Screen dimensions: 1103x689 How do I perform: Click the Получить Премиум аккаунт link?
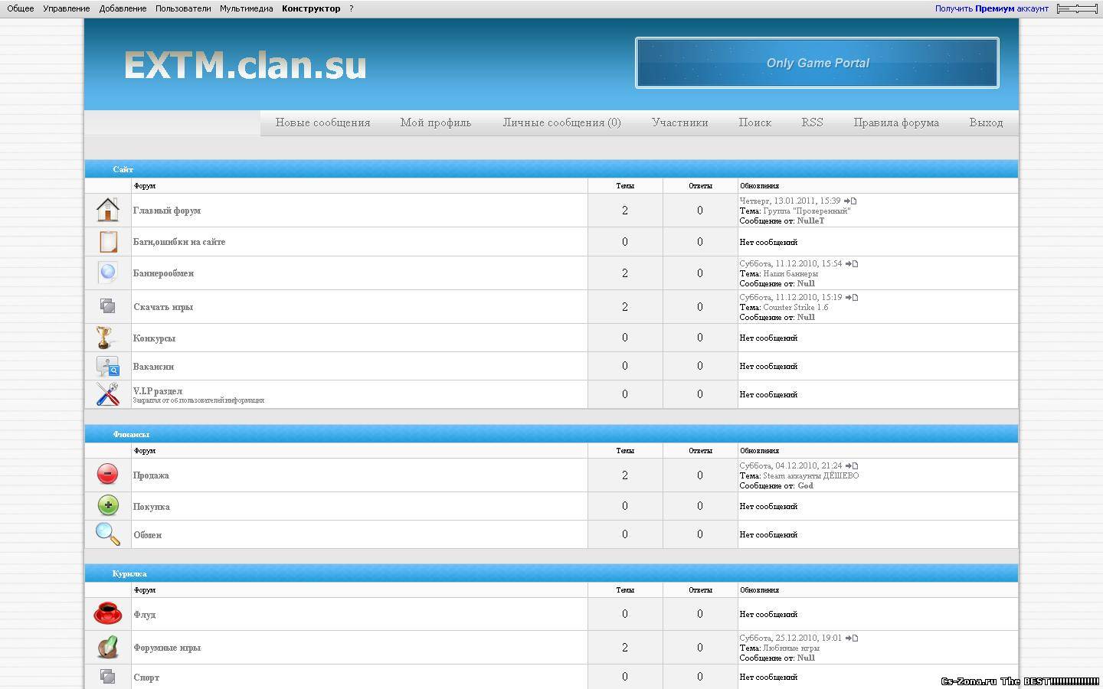point(991,8)
